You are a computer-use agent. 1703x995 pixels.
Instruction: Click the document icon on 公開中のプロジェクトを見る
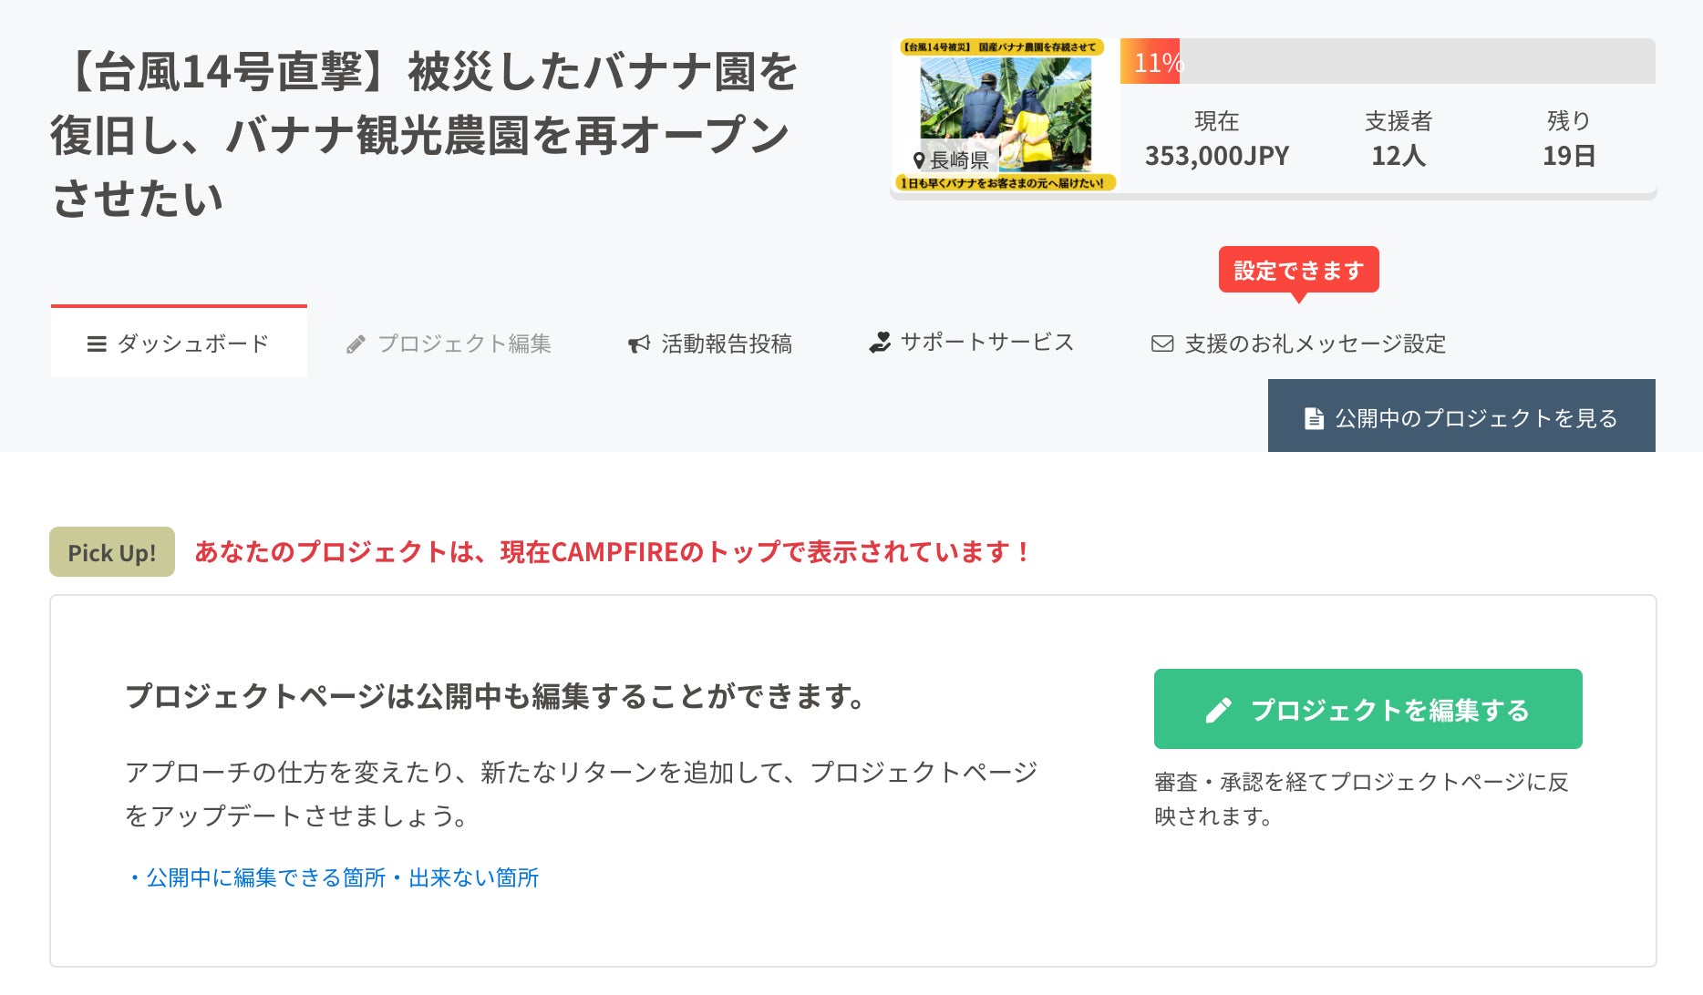(1314, 418)
